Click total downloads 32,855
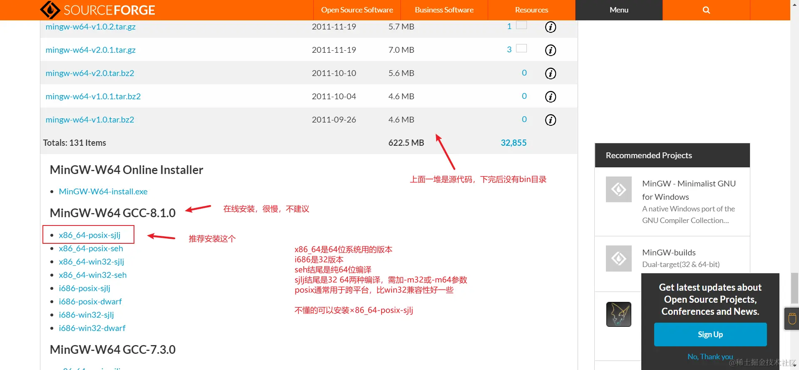This screenshot has width=799, height=370. click(x=514, y=143)
